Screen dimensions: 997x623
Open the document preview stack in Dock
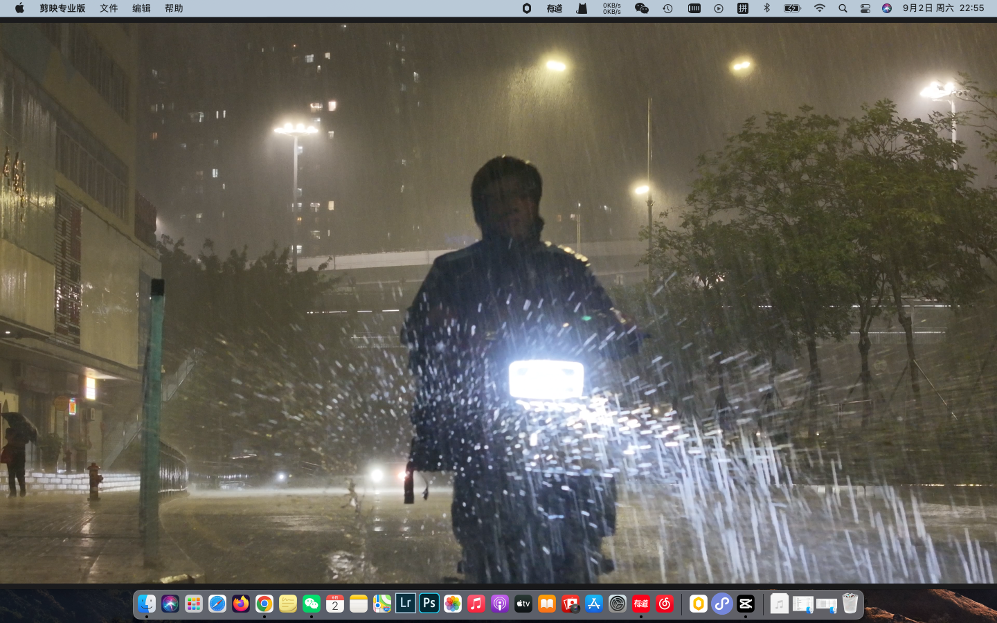point(803,604)
